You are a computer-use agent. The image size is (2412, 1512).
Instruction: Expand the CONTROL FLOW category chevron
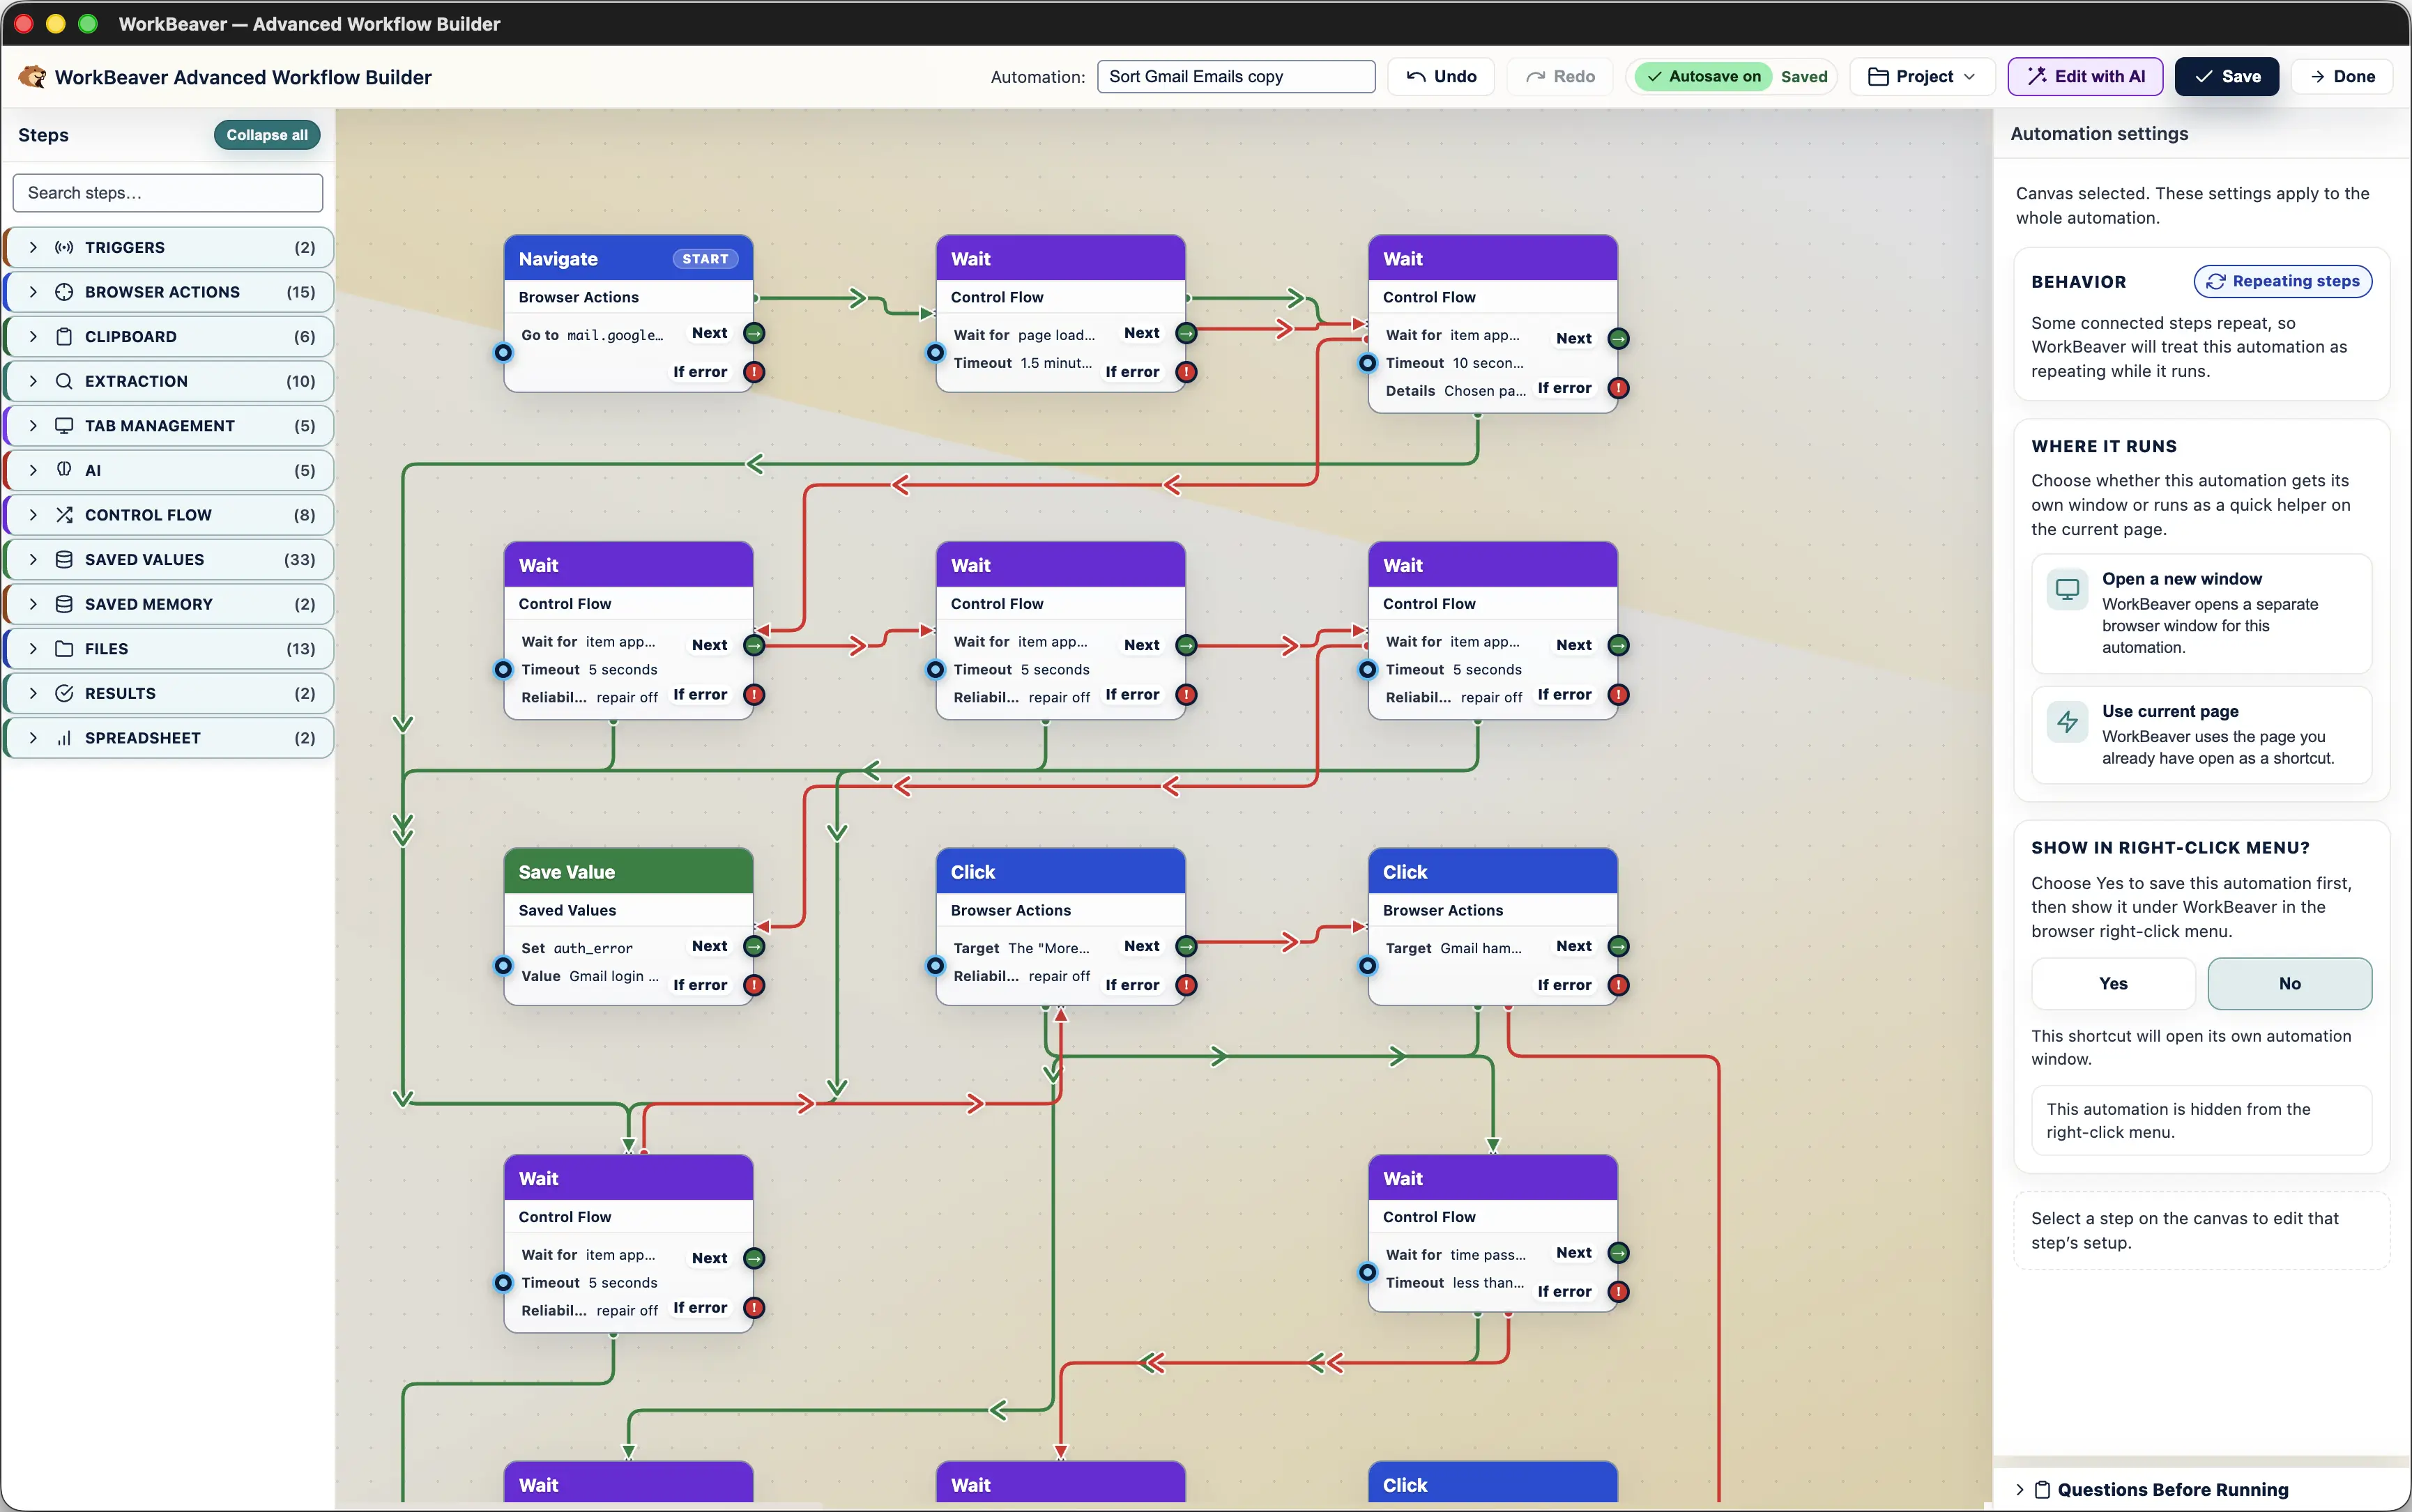pos(33,515)
